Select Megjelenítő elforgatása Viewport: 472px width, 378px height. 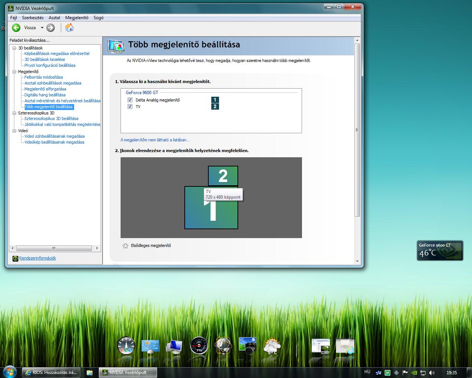[x=45, y=89]
